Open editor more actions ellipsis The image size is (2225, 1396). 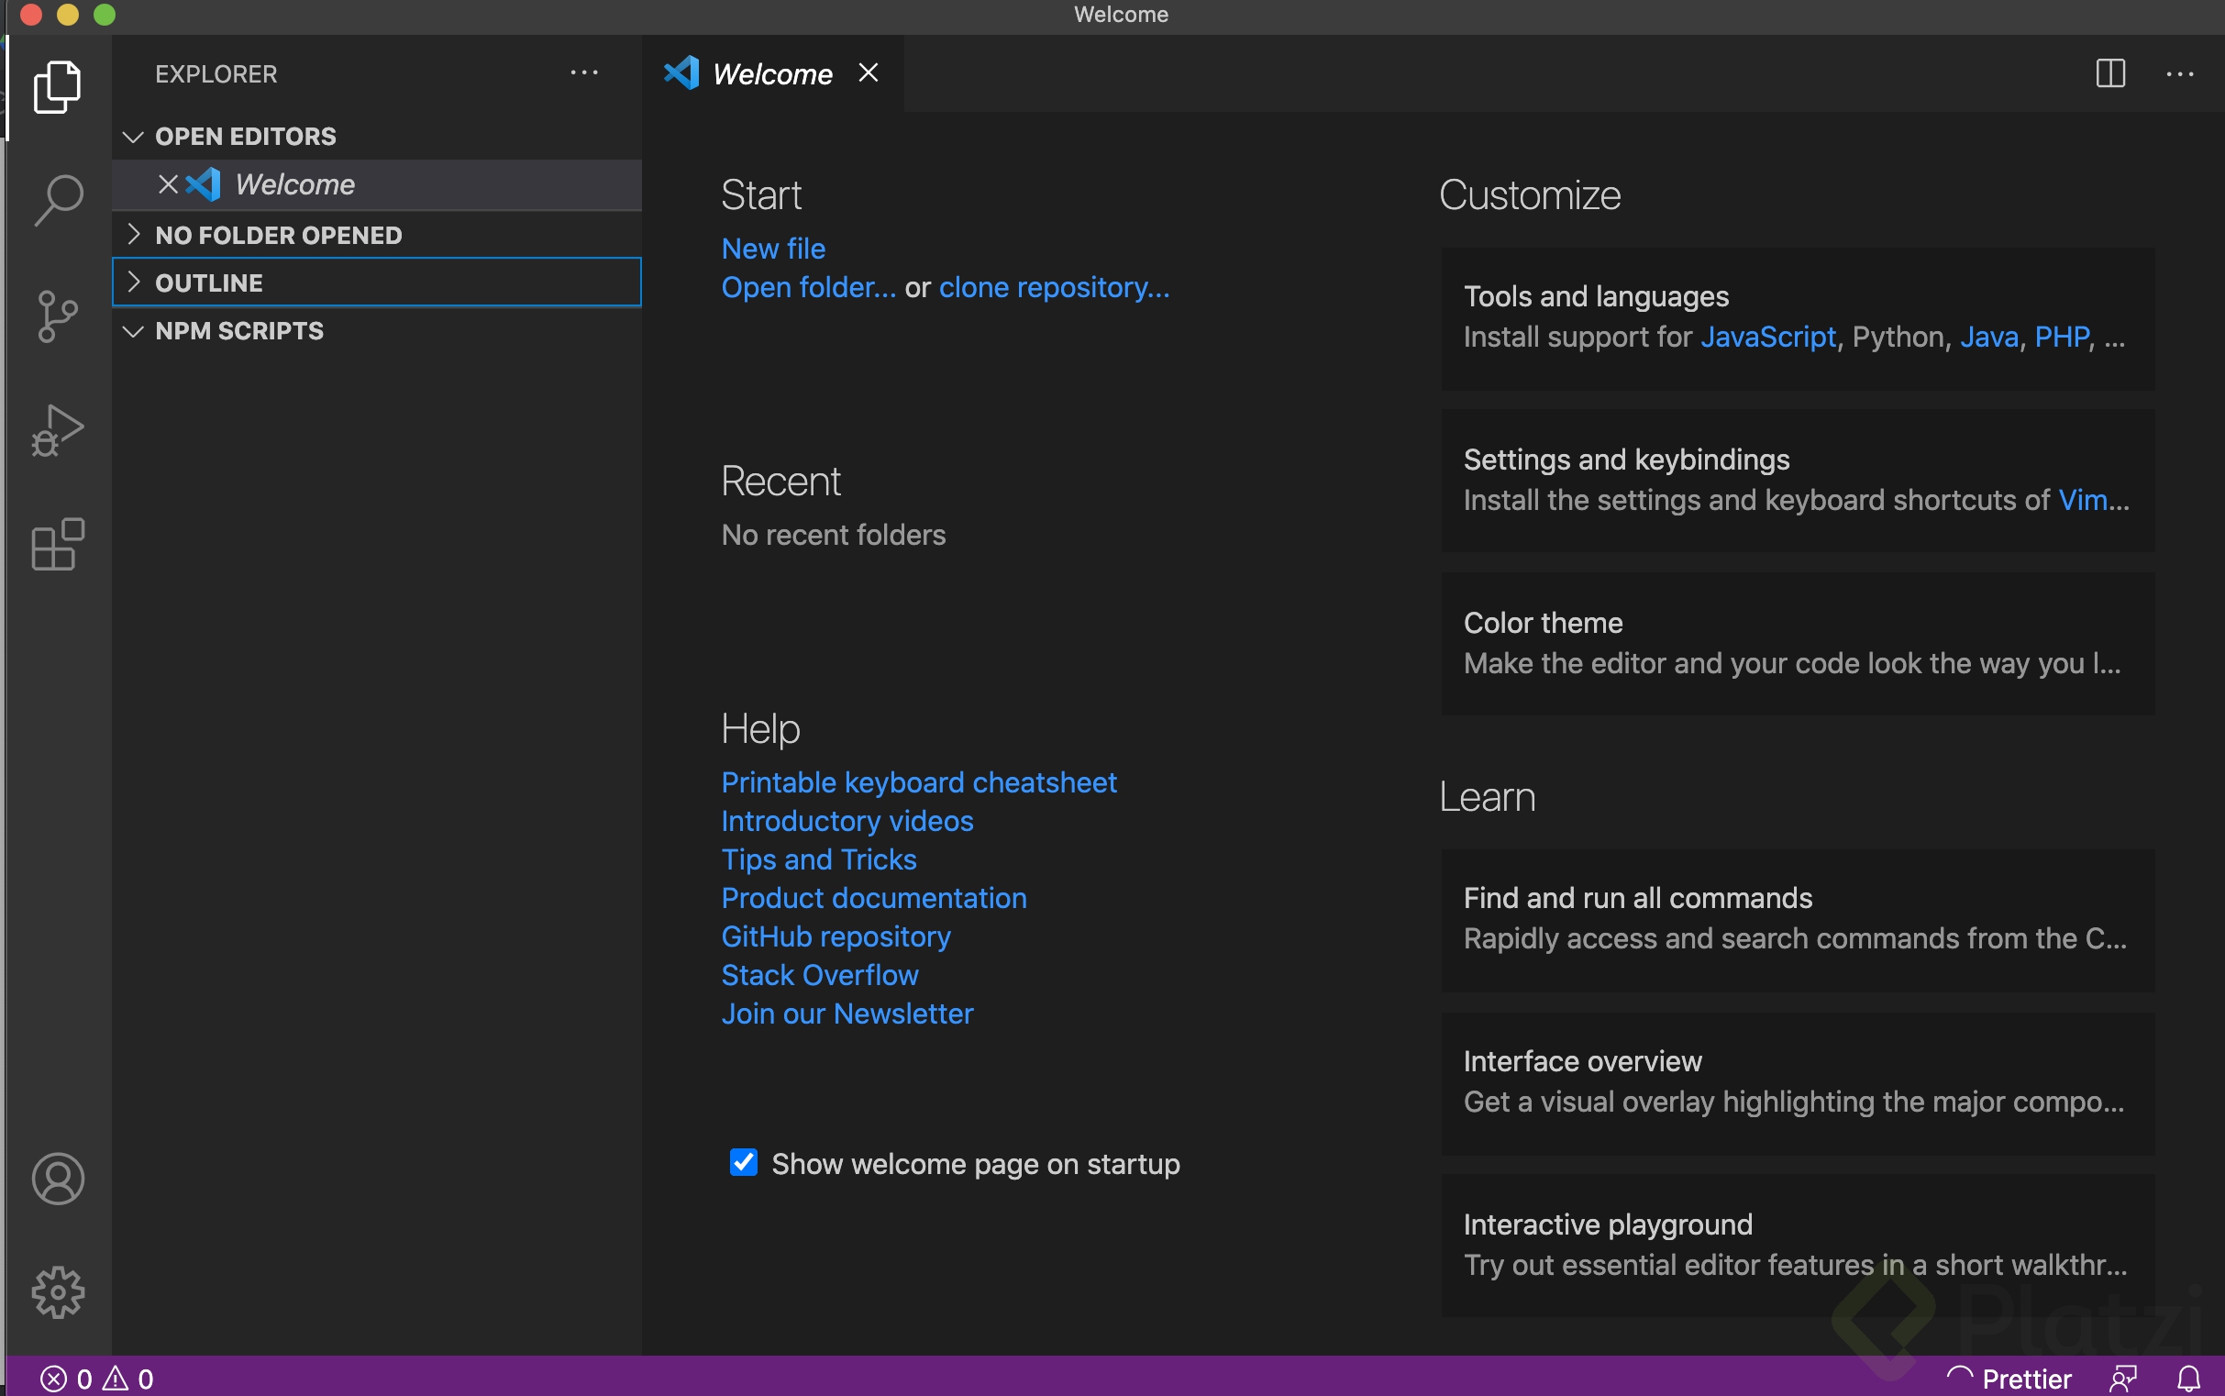(x=2180, y=74)
